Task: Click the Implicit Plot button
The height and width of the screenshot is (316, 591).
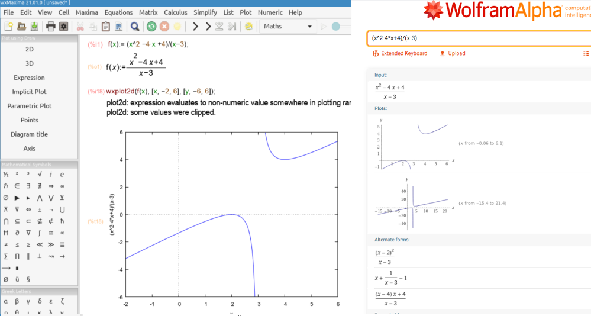Action: tap(30, 92)
